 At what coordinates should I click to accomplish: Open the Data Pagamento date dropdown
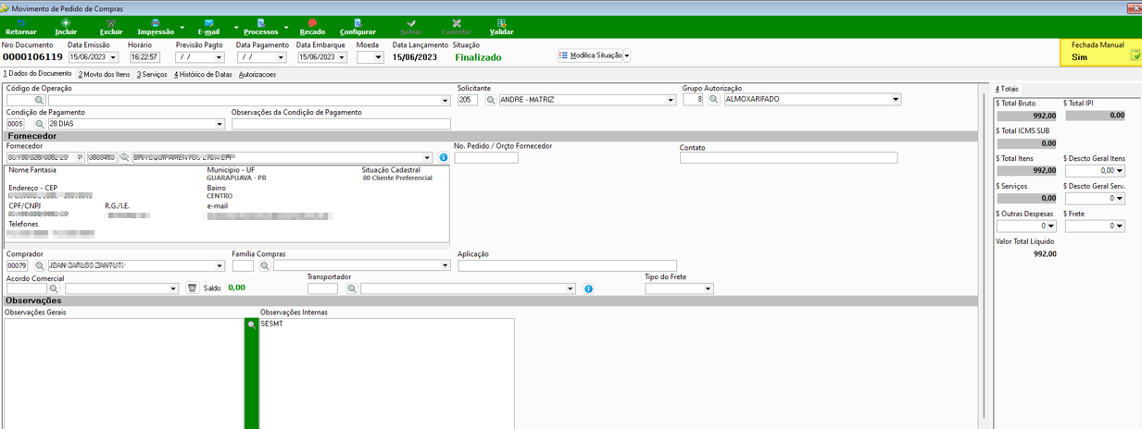pyautogui.click(x=281, y=57)
